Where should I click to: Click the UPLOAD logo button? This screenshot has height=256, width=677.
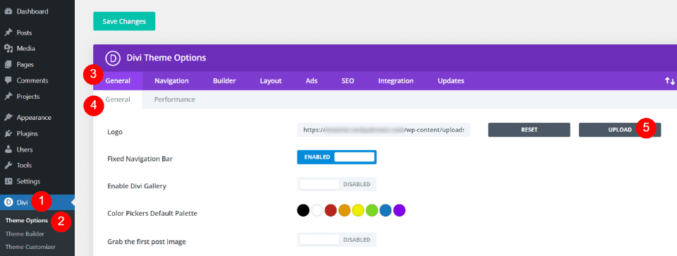coord(620,130)
